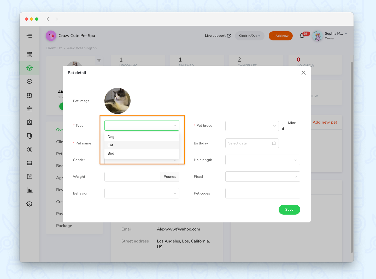Expand the Pet breed dropdown
This screenshot has width=376, height=279.
click(x=252, y=126)
